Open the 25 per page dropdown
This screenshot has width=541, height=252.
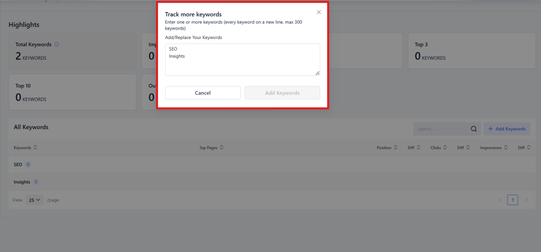(x=34, y=200)
